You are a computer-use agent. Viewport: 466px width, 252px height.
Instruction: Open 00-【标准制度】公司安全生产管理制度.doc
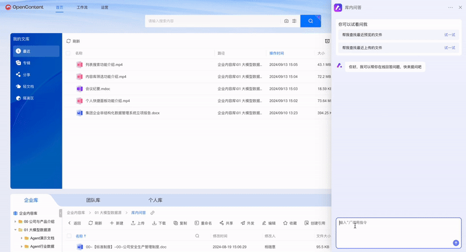pyautogui.click(x=126, y=247)
